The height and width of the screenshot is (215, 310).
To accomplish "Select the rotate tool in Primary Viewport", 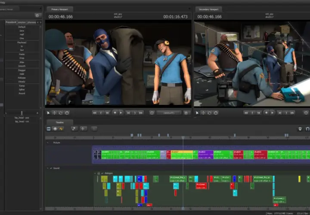I will pyautogui.click(x=61, y=113).
